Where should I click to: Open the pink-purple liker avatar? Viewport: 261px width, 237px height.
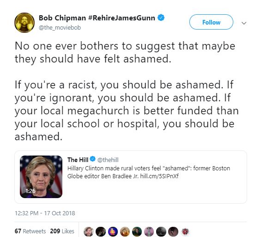pos(149,231)
